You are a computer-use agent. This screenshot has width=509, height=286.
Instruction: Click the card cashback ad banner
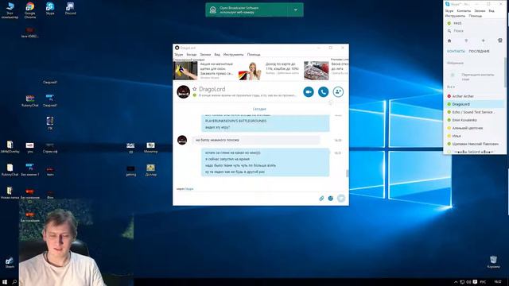point(269,71)
